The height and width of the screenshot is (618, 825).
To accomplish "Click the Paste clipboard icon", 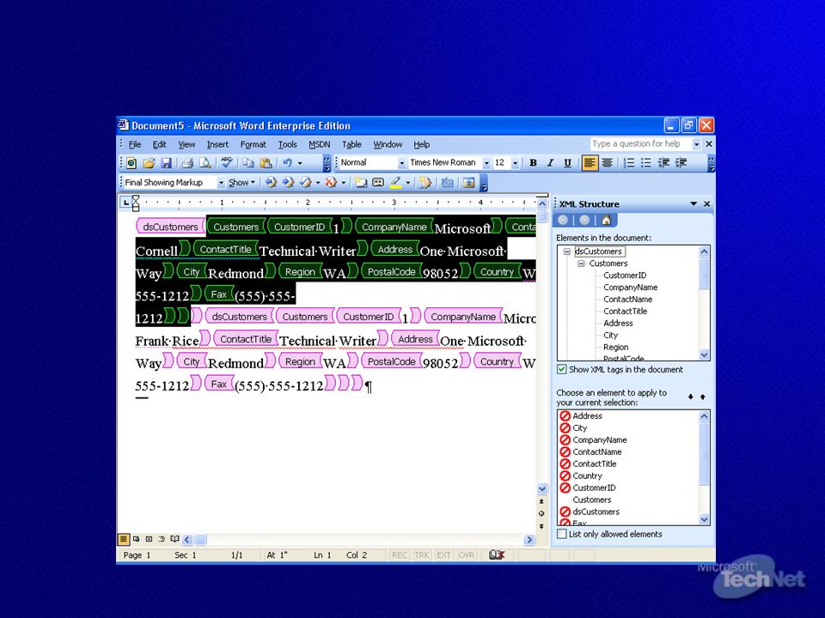I will click(x=266, y=163).
